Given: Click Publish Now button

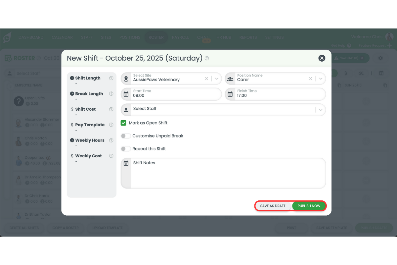Looking at the screenshot, I should 309,206.
